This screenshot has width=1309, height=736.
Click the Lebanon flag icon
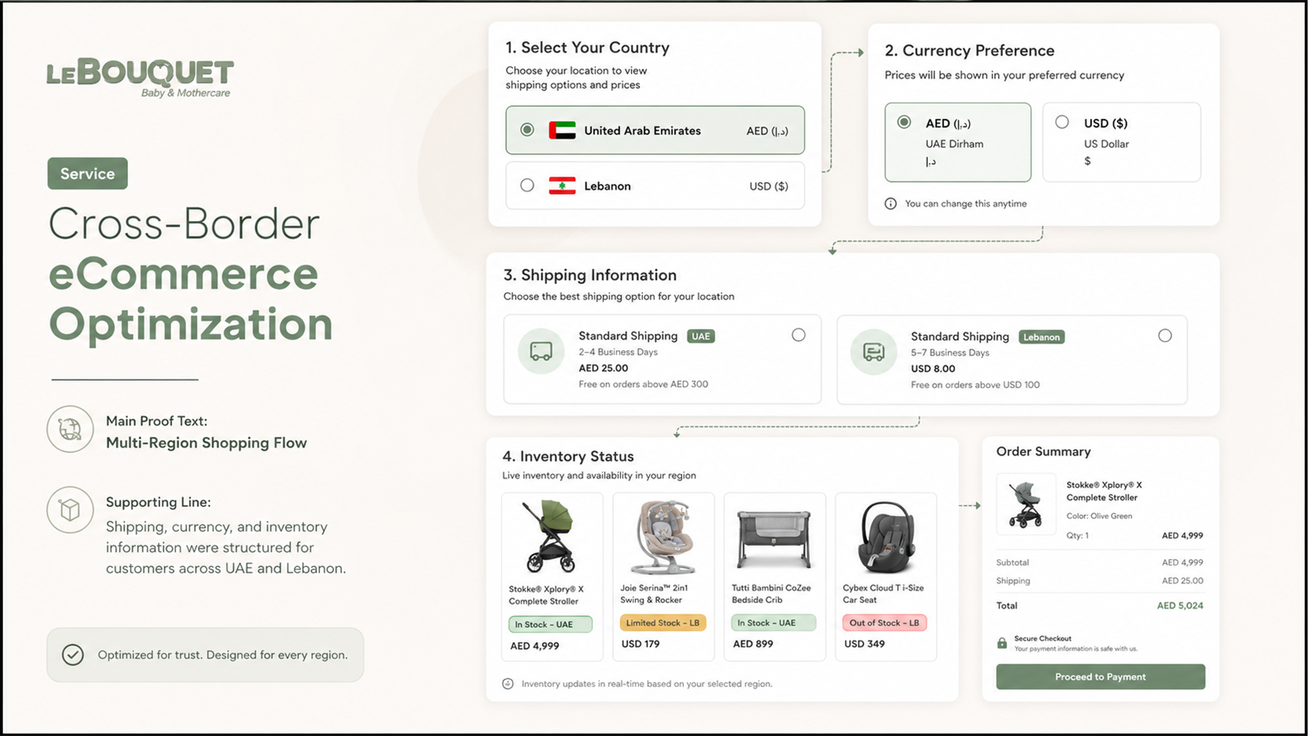[x=562, y=185]
